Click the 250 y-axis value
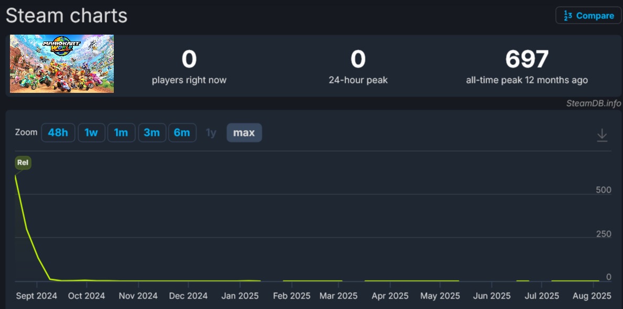Viewport: 623px width, 309px height. [604, 234]
